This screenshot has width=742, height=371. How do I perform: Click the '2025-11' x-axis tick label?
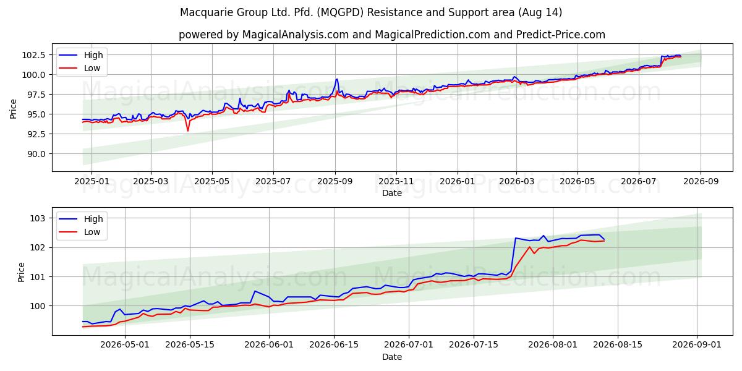tap(396, 181)
